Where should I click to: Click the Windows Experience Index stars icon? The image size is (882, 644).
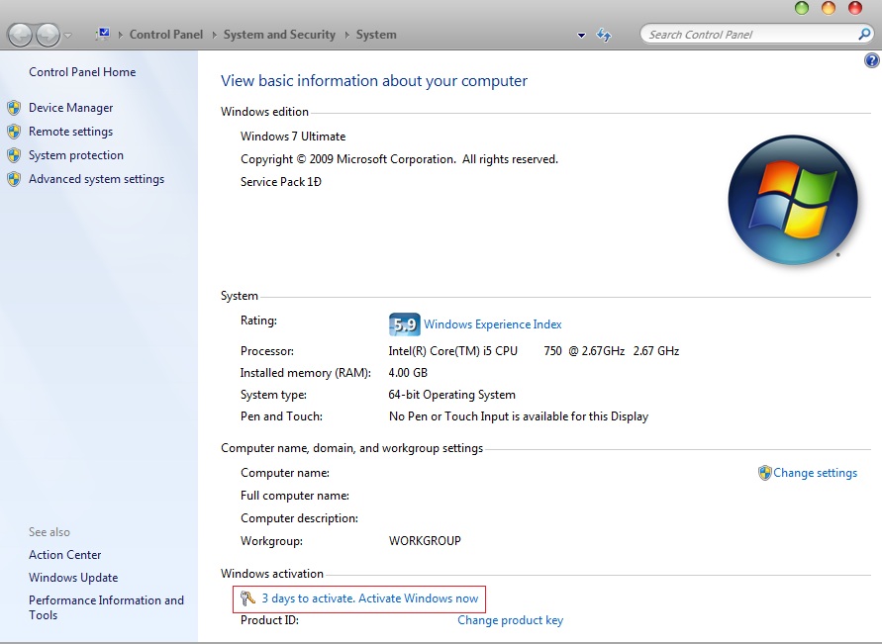point(404,323)
